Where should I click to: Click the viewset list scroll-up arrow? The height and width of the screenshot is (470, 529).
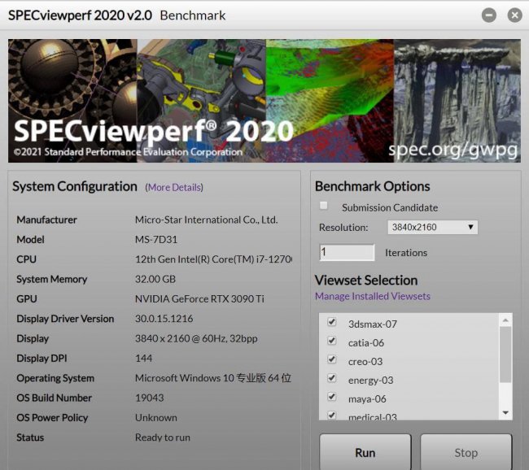505,320
